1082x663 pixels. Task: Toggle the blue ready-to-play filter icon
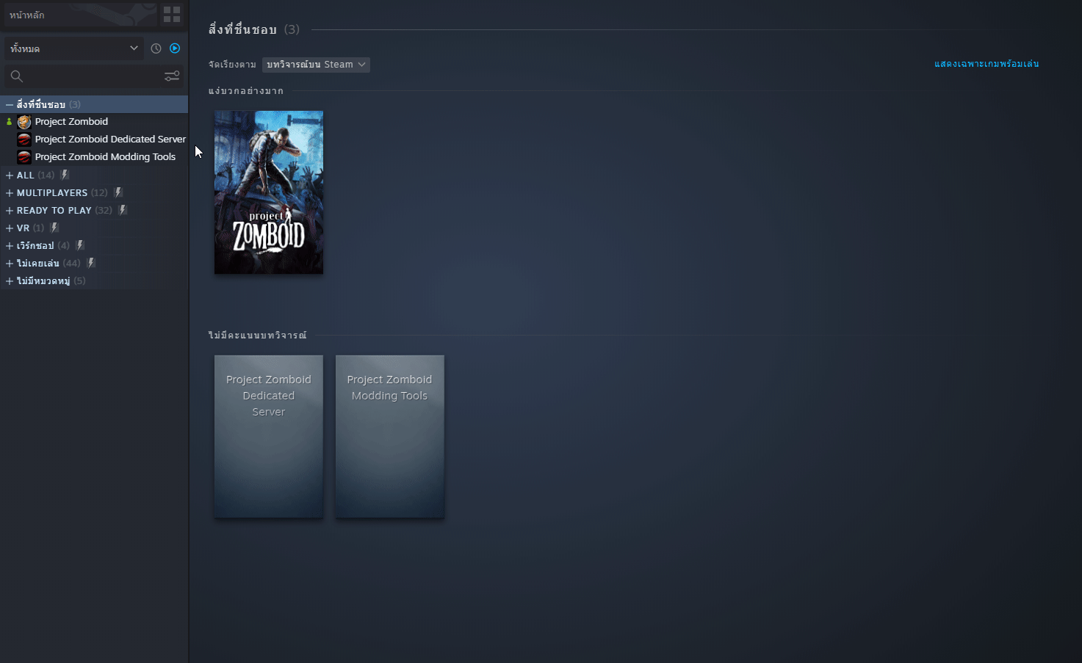(175, 48)
